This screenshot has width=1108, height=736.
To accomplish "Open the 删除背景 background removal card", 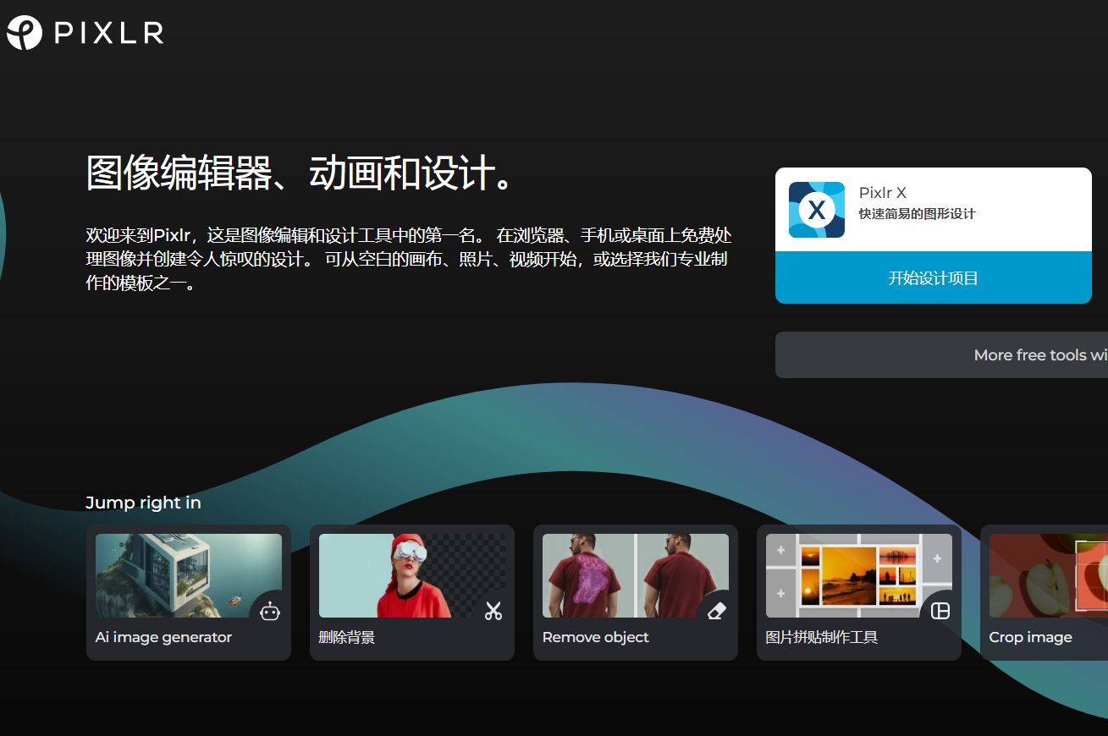I will (x=412, y=575).
